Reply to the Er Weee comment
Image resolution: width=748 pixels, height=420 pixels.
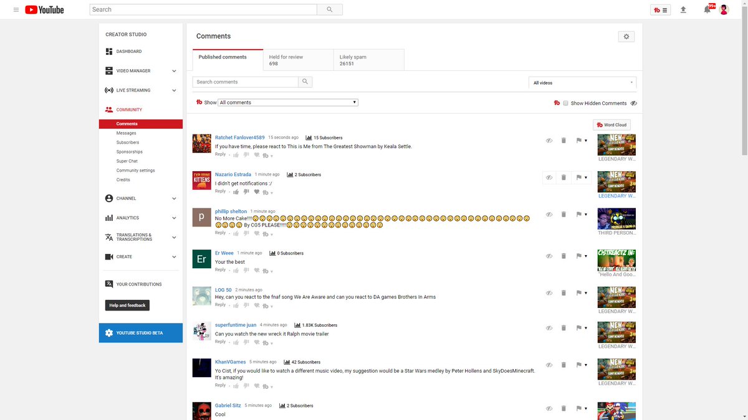(x=220, y=270)
